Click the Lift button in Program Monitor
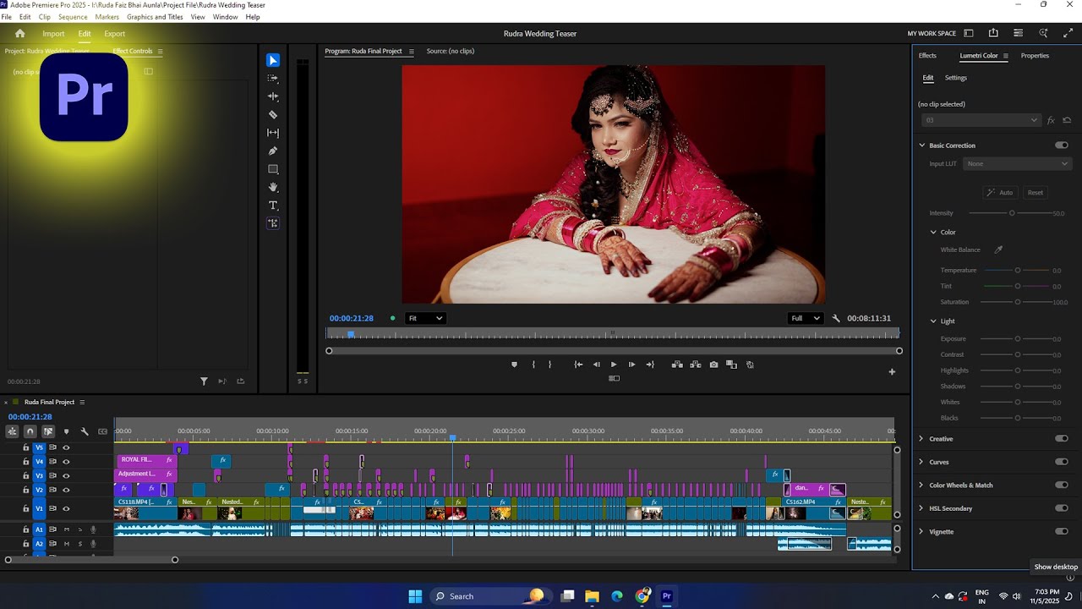The width and height of the screenshot is (1082, 609). pos(677,365)
